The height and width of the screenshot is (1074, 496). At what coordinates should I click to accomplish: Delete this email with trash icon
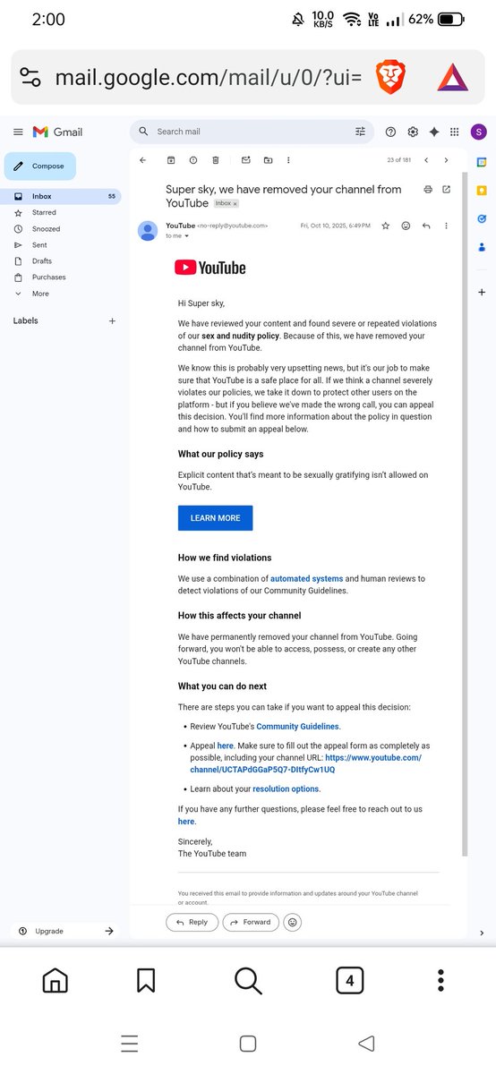coord(215,160)
